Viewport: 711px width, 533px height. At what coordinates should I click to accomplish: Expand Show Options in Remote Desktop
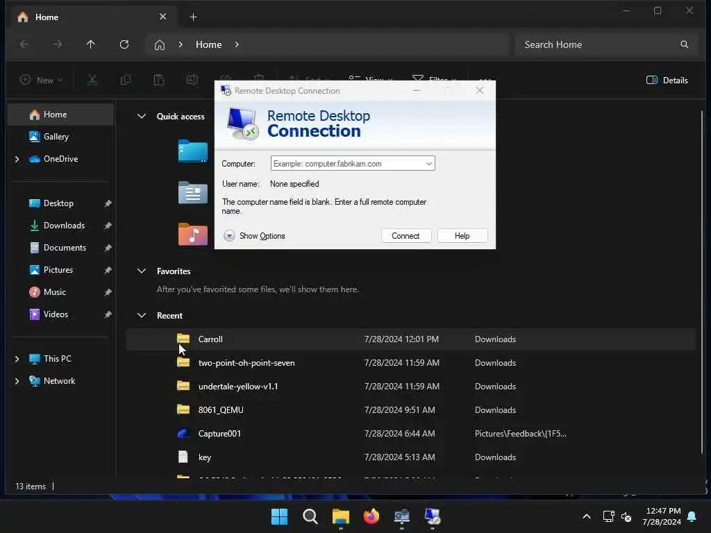point(254,236)
